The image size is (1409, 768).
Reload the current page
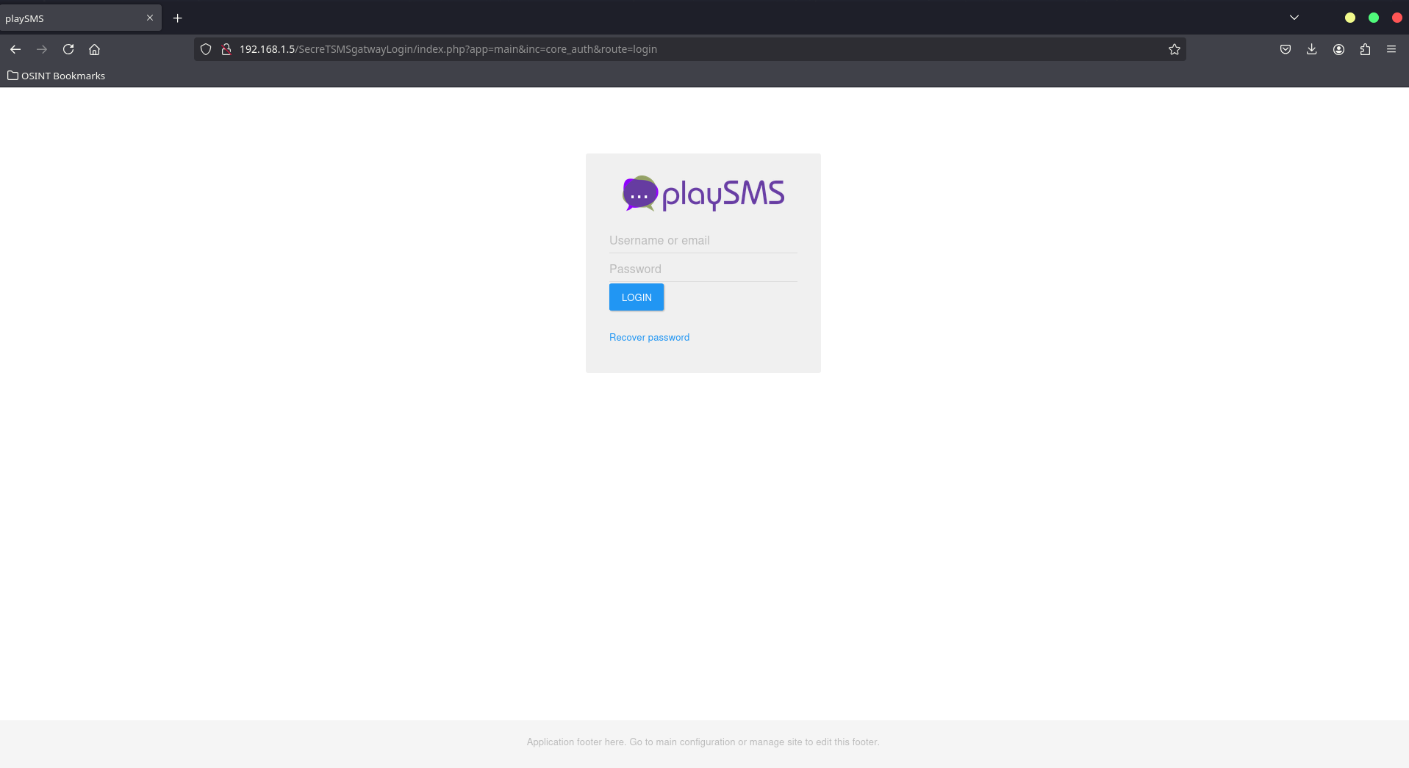[x=68, y=49]
